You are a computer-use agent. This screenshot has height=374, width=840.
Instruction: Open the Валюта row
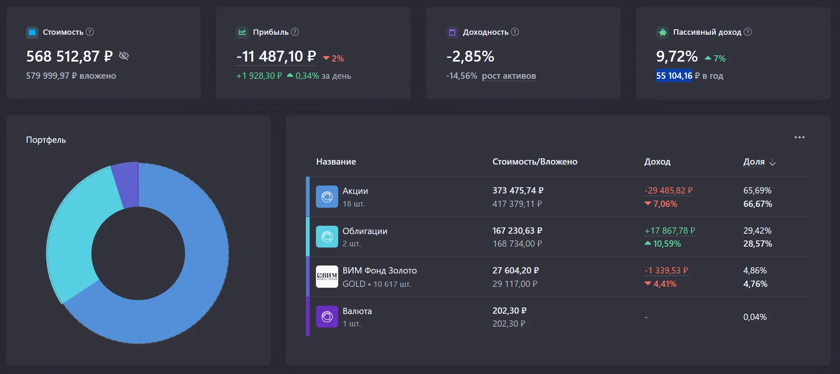pos(558,317)
